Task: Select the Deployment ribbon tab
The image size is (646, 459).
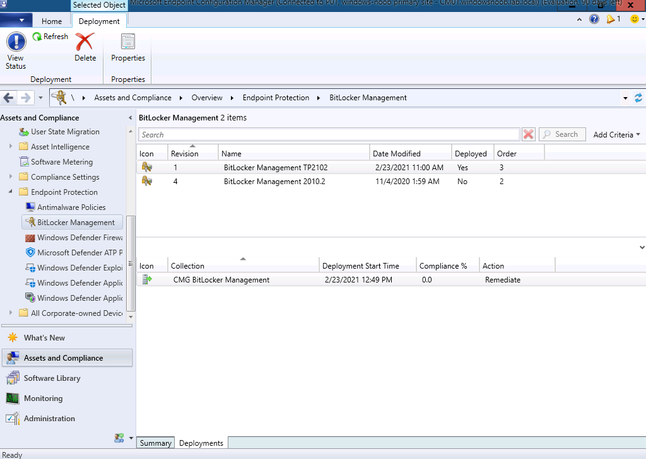Action: (99, 21)
